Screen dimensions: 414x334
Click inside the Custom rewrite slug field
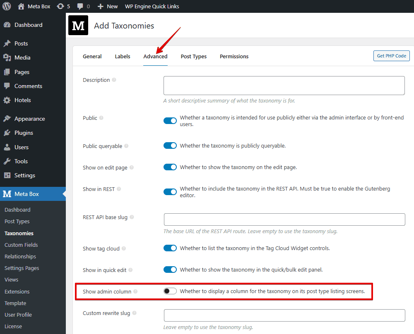[x=284, y=315]
